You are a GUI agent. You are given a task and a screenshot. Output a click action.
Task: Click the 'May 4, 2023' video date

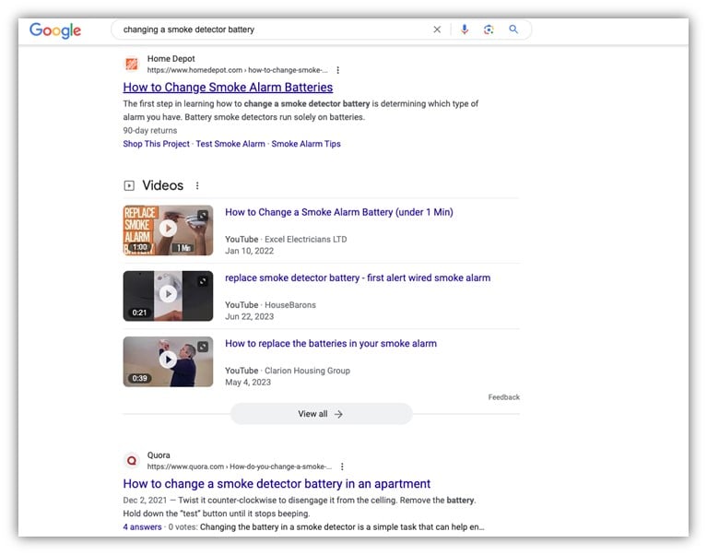(248, 383)
